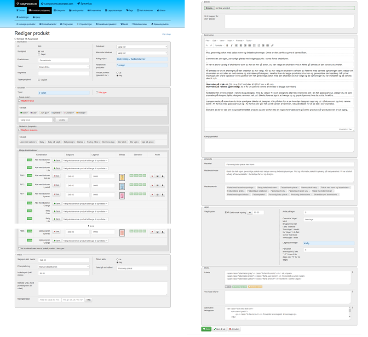This screenshot has height=337, width=368.
Task: Open the Fabrikant dropdown
Action: [x=141, y=47]
